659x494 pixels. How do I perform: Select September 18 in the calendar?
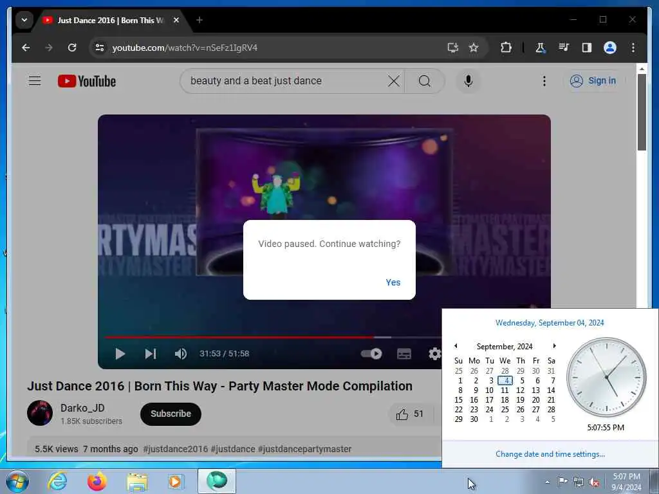(x=505, y=400)
